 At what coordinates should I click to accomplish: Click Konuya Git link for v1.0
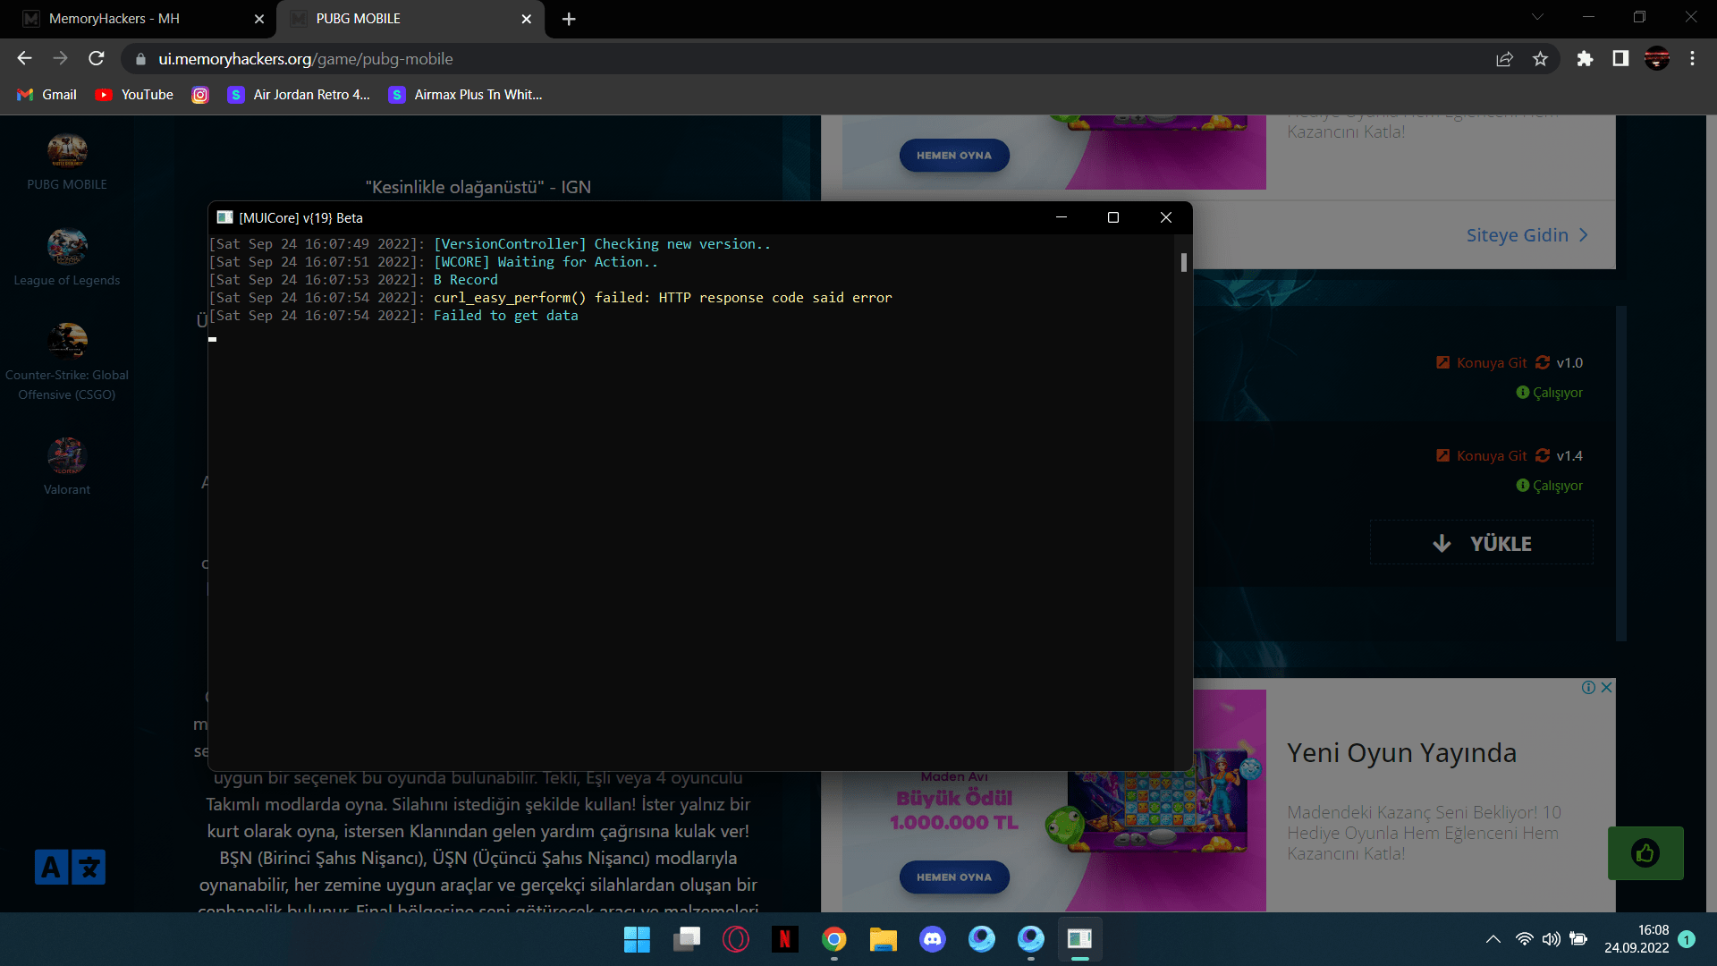coord(1482,363)
